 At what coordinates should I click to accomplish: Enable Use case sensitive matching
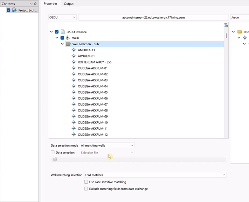coord(86,182)
